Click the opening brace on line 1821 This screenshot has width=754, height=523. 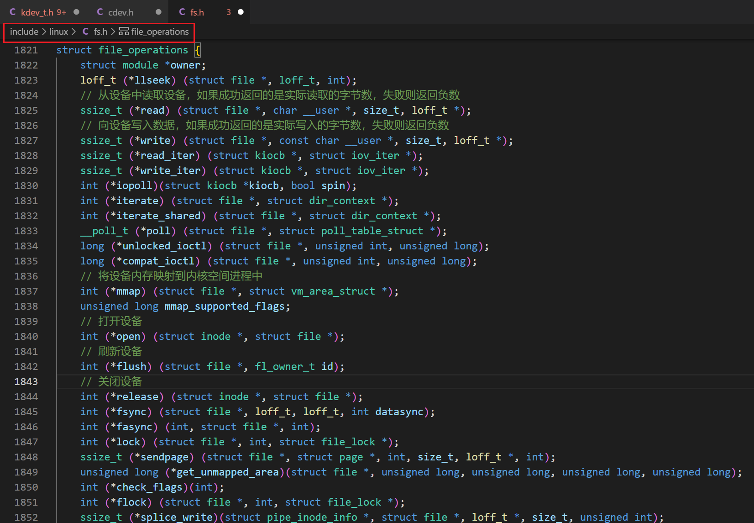tap(198, 50)
